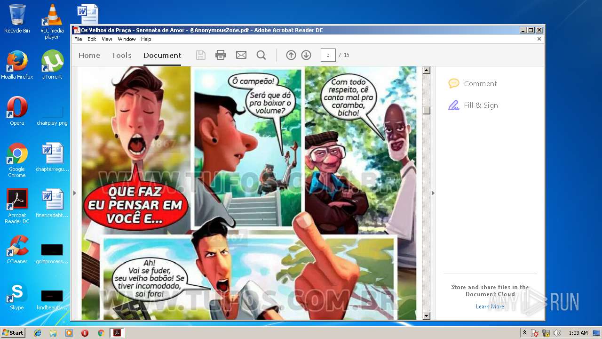Click the volume speaker tray icon
The image size is (602, 339).
557,333
